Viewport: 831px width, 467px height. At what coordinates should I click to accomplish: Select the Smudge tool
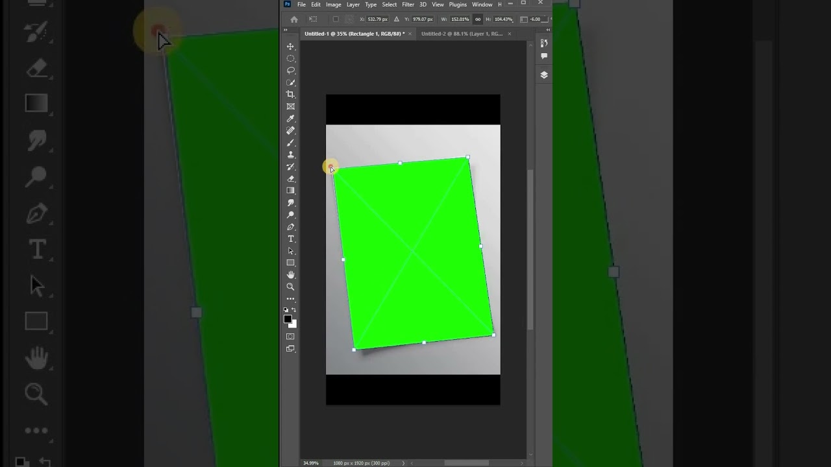point(290,202)
